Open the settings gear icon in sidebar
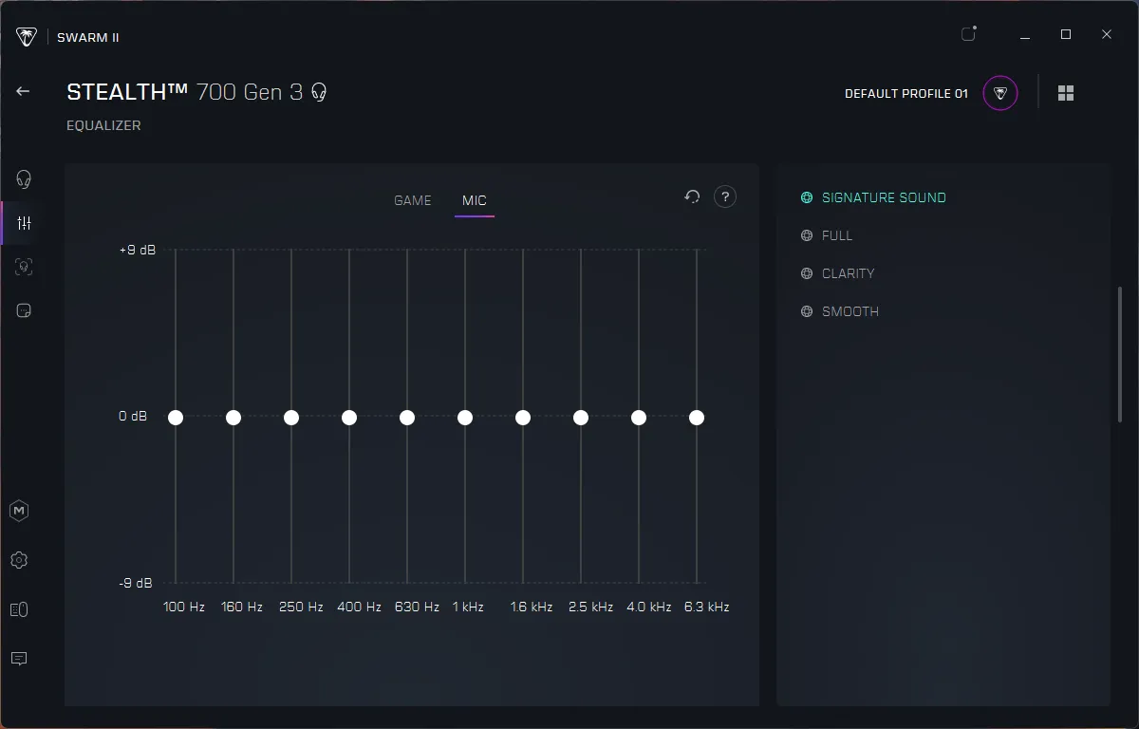 coord(19,560)
